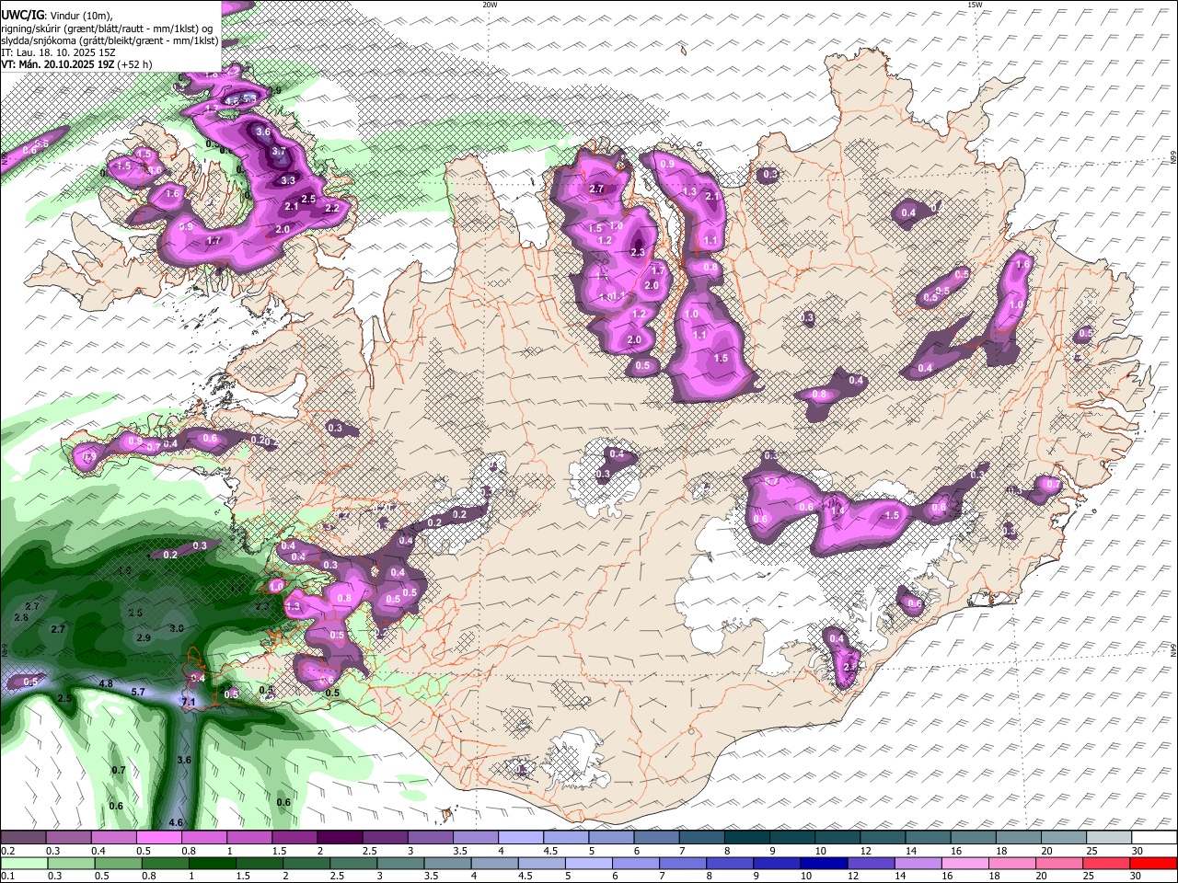
Task: Click the 2.9 rain value in green area
Action: click(144, 637)
